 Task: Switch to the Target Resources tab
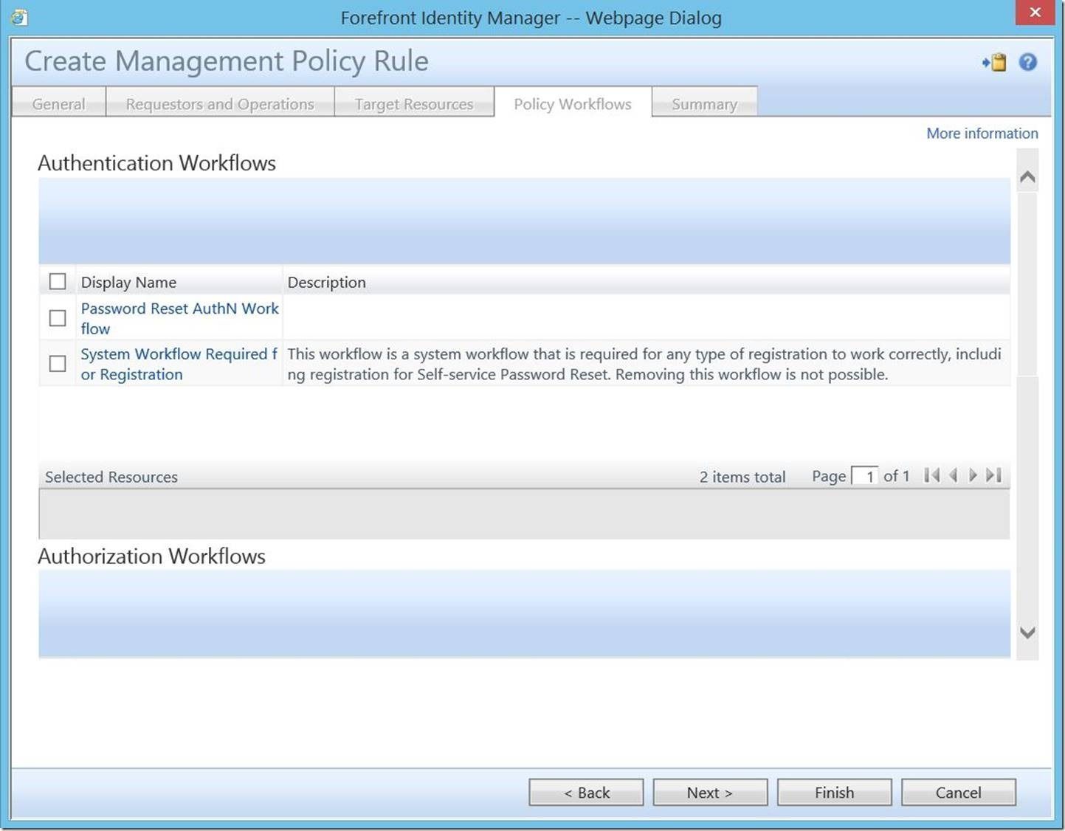[x=414, y=103]
